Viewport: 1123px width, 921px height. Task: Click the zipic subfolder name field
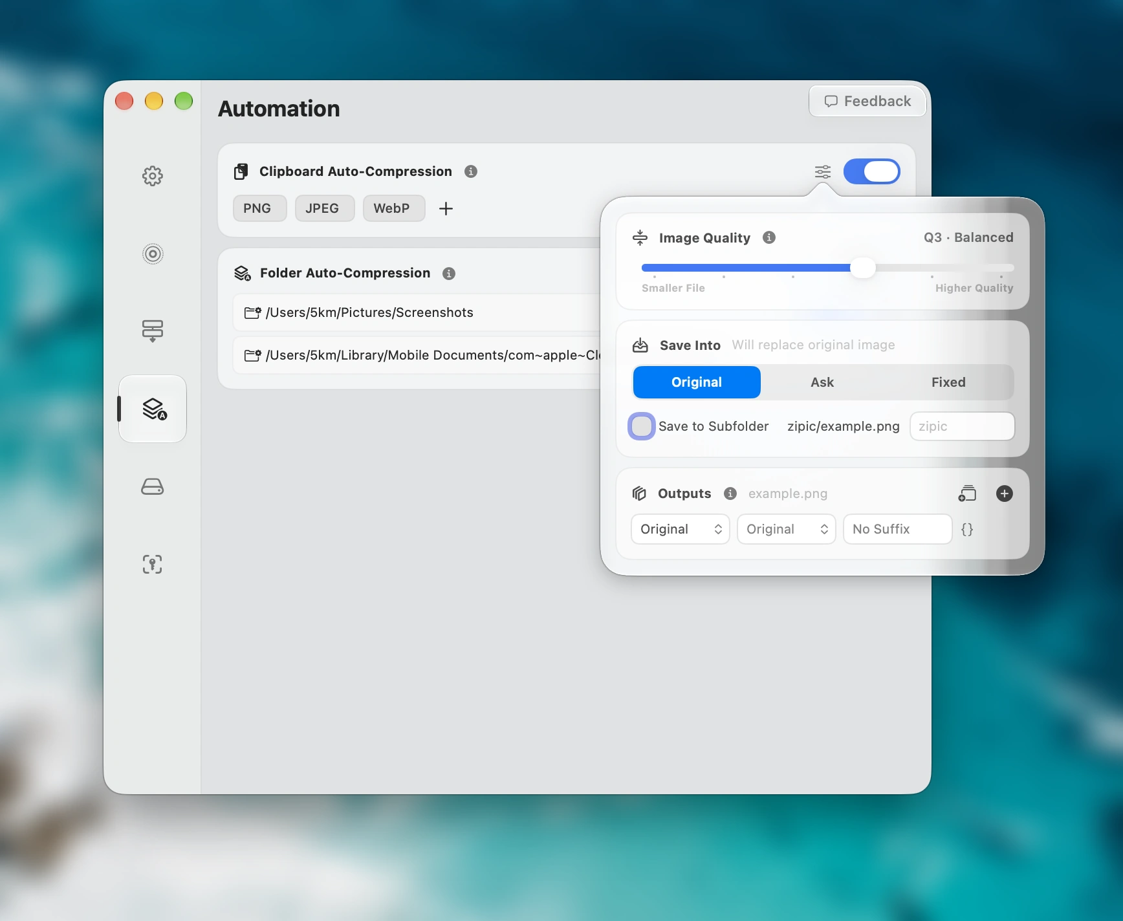coord(962,426)
